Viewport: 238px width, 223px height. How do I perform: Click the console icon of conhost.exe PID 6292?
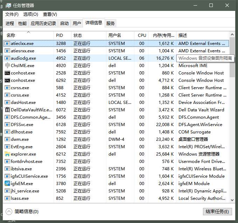pyautogui.click(x=7, y=80)
